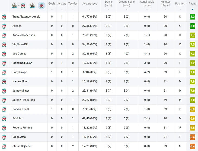The image size is (198, 151).
Task: Click Liverpool crest beside Virgil van Dijk
Action: pos(4,44)
